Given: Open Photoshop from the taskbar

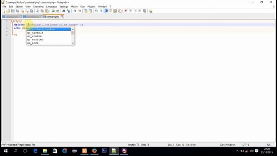Looking at the screenshot, I should tap(104, 151).
